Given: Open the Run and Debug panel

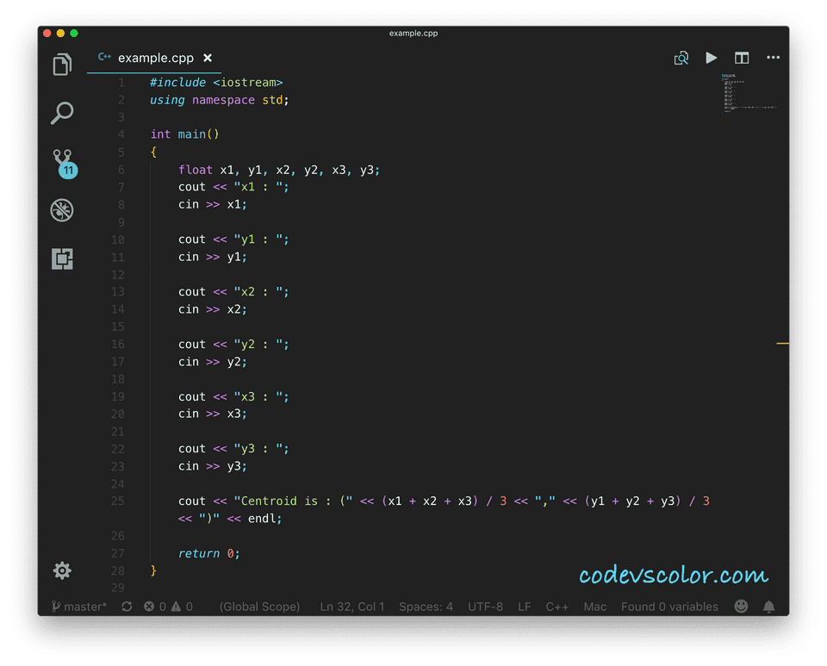Looking at the screenshot, I should click(61, 210).
